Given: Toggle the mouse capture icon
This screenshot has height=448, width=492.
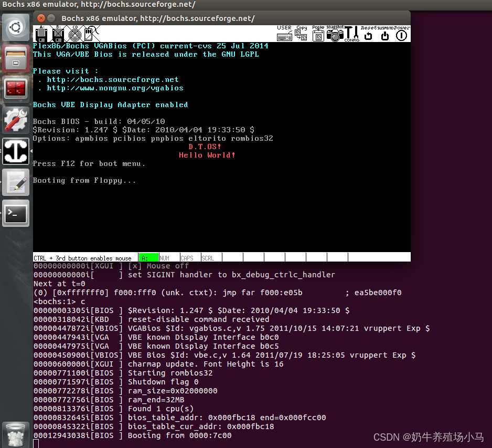Looking at the screenshot, I should 91,34.
